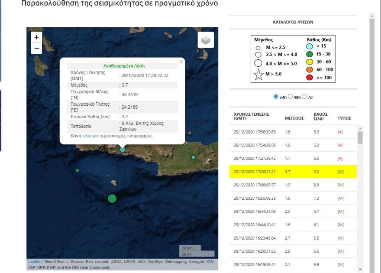Select the highlighted earthquake marker on Crete
Image resolution: width=381 pixels, height=273 pixels.
tap(122, 149)
